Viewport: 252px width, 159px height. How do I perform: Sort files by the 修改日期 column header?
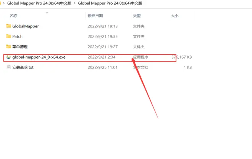(x=95, y=16)
